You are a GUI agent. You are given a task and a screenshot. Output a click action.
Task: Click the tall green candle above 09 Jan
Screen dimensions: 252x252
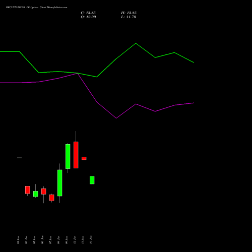click(68, 156)
